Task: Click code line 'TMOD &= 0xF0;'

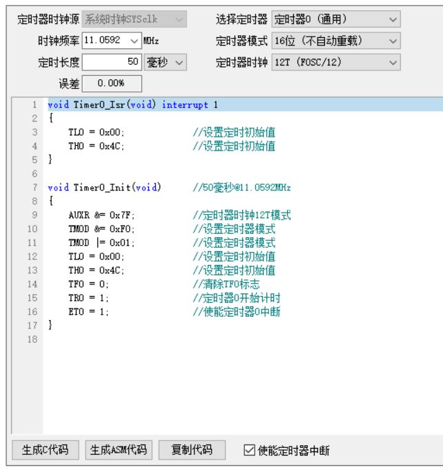Action: pyautogui.click(x=101, y=228)
